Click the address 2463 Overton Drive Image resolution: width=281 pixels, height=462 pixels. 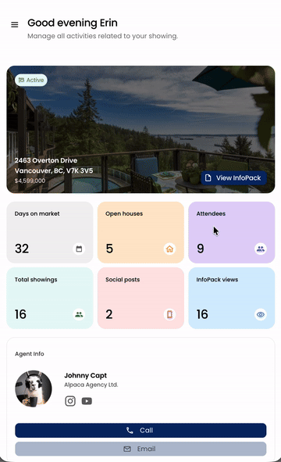tap(46, 160)
